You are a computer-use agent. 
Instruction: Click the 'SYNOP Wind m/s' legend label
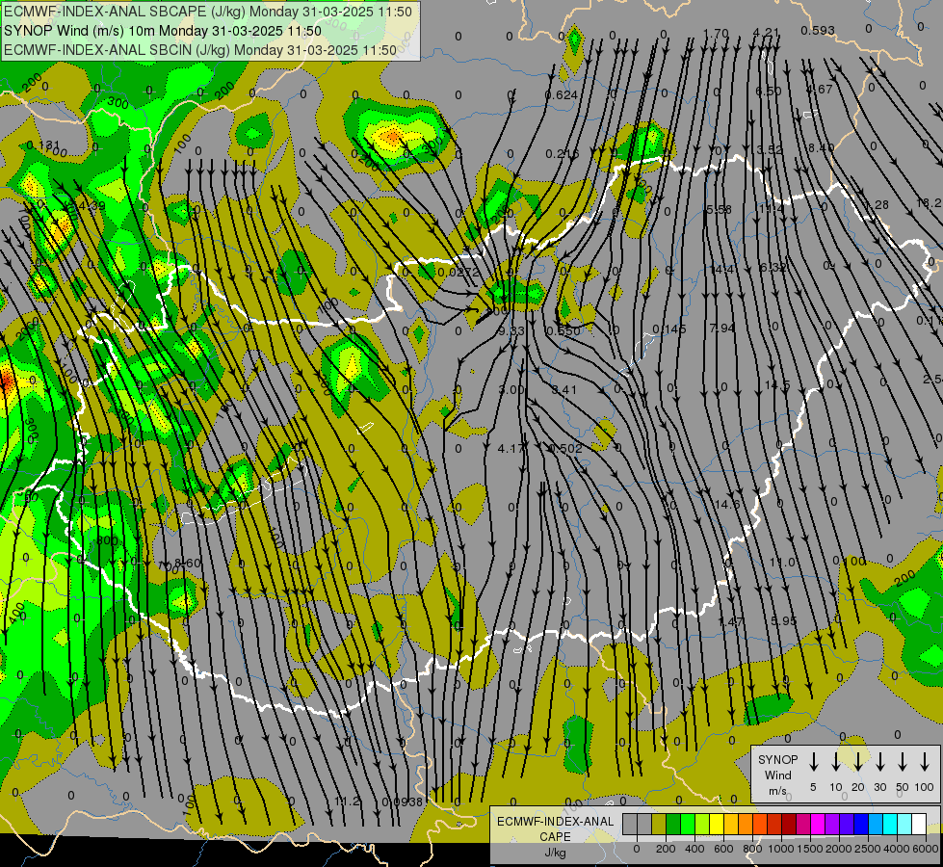(x=777, y=775)
